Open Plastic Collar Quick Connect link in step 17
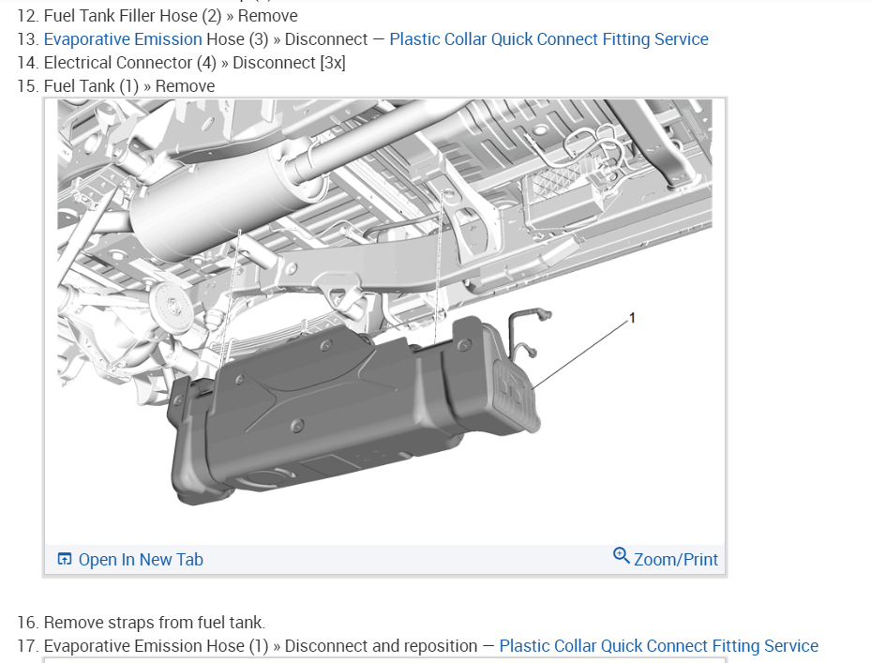871x663 pixels. click(x=659, y=646)
